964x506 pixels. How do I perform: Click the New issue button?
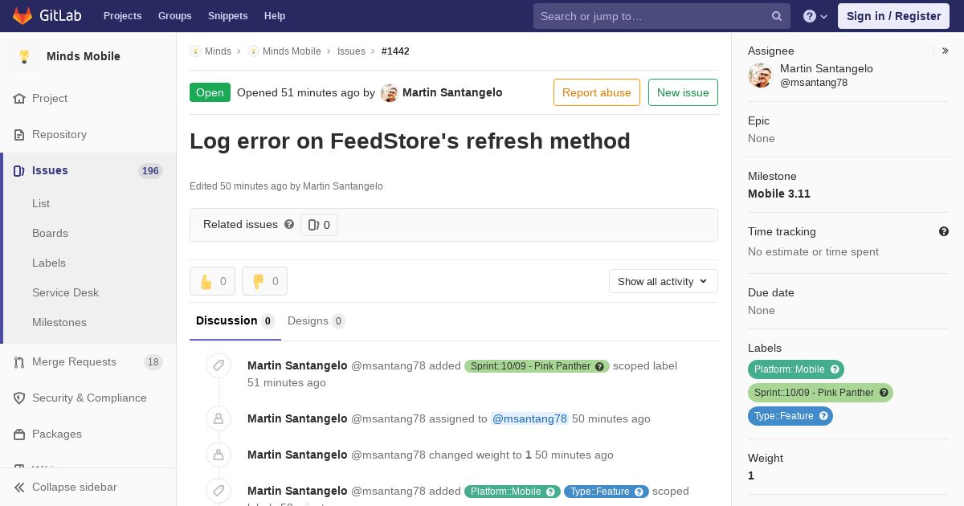click(x=683, y=92)
